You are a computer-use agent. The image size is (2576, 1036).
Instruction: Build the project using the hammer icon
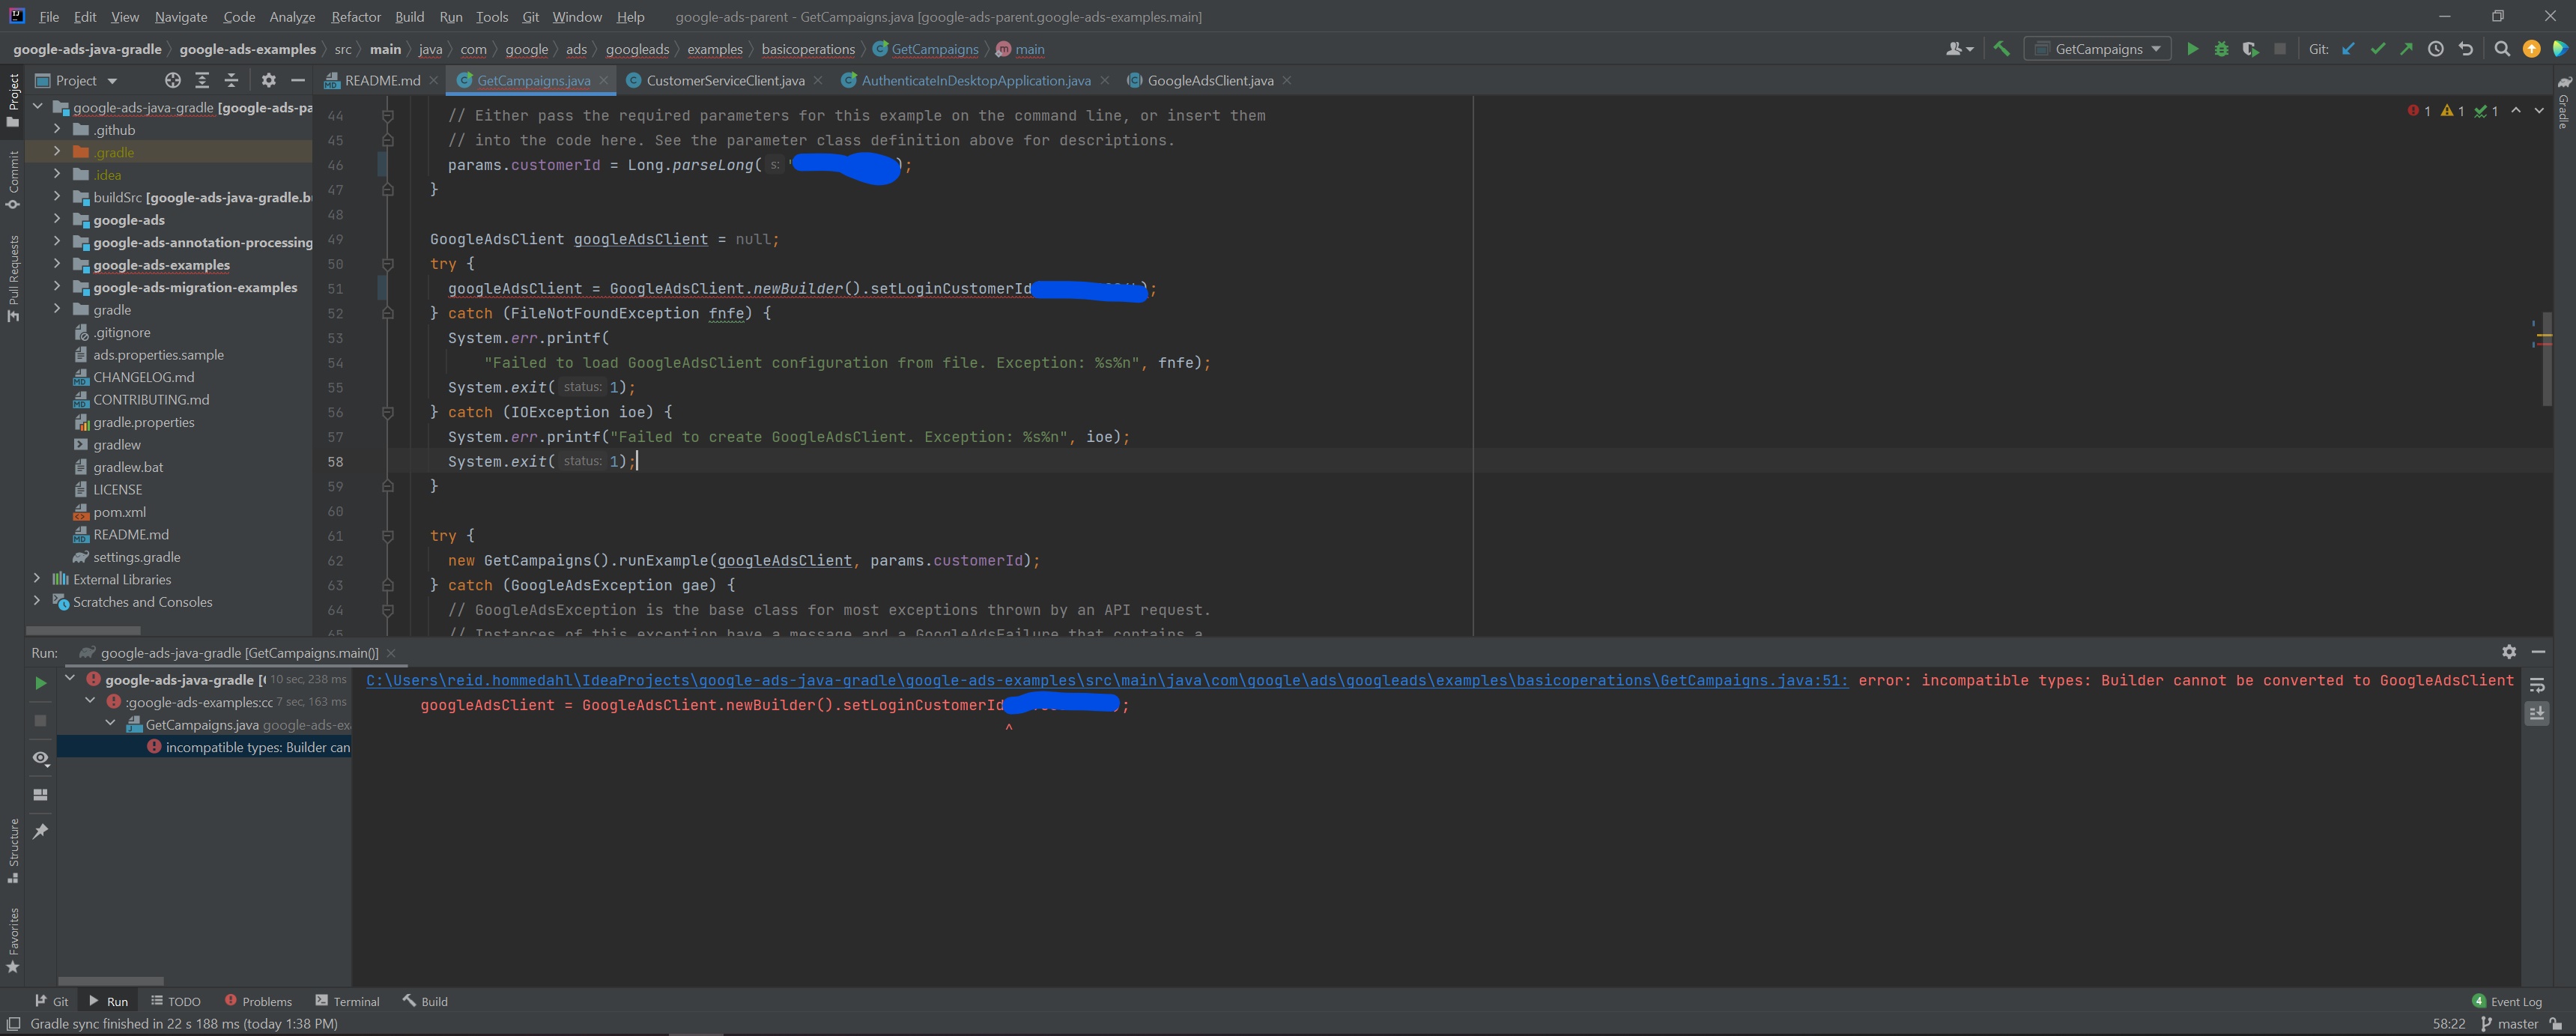point(2001,48)
